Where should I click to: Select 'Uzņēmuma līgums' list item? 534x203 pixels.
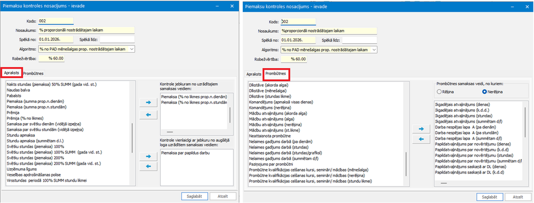(x=21, y=169)
